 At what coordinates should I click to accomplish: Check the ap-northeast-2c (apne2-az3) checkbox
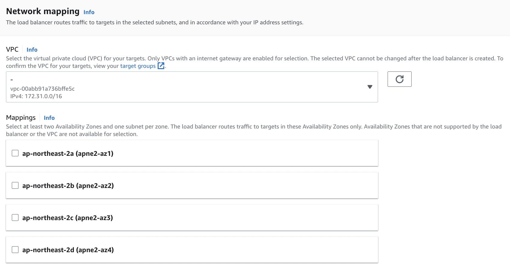(x=15, y=218)
